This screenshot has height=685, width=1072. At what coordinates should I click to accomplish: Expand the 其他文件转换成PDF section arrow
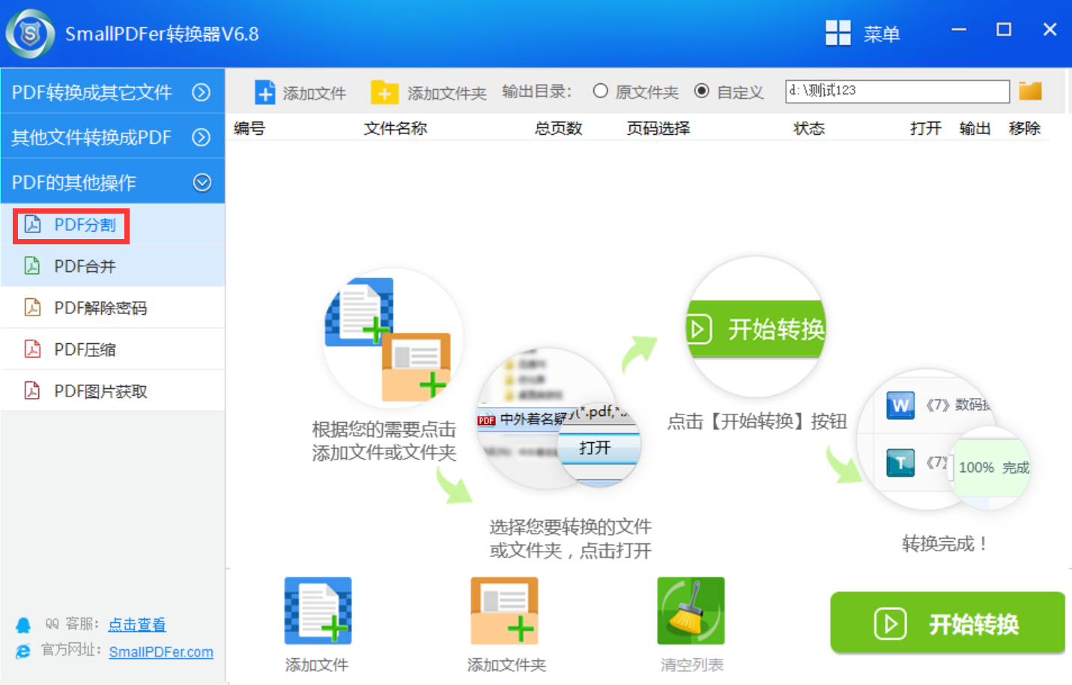click(201, 137)
